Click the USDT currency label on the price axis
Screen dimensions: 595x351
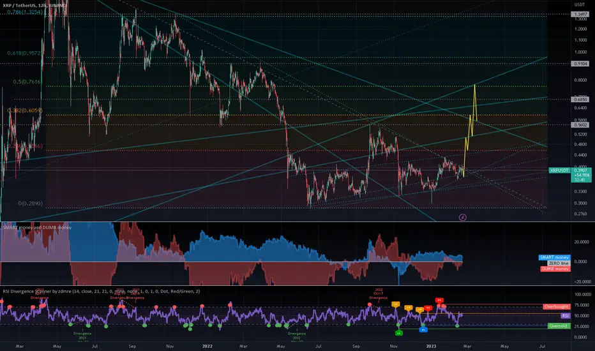(x=580, y=4)
